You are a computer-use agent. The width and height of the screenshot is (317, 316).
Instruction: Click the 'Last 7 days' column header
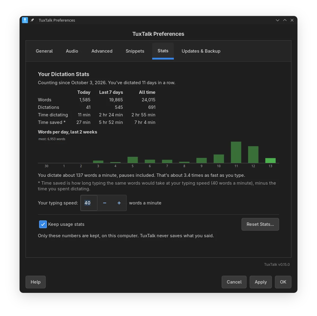coord(111,92)
